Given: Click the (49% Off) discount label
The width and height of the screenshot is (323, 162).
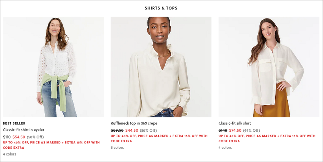Looking at the screenshot, I should 251,131.
